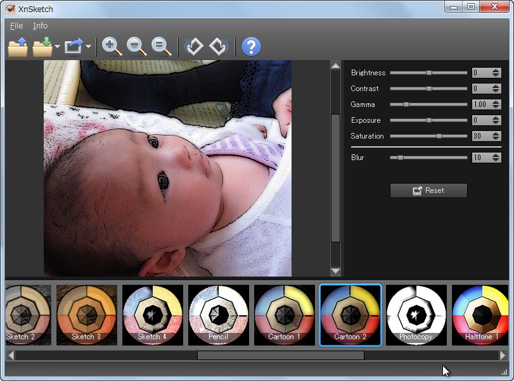Open the File menu
The width and height of the screenshot is (514, 381).
(16, 25)
